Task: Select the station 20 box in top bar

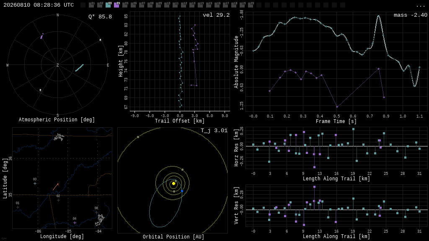Action: [251, 5]
